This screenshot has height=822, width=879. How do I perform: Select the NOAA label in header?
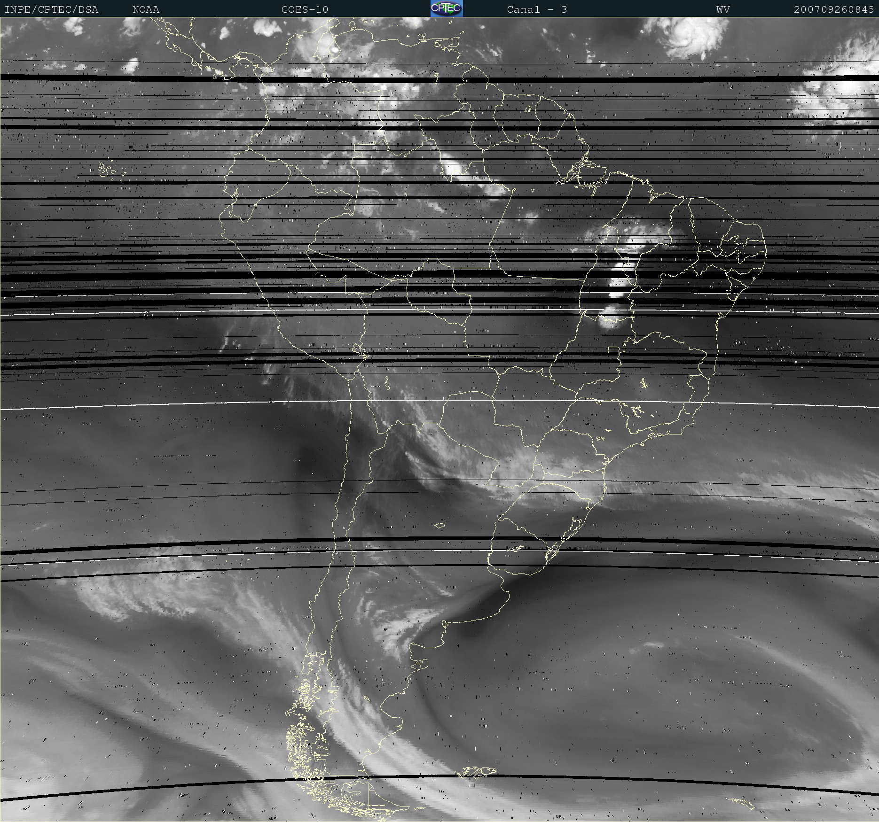tap(146, 9)
